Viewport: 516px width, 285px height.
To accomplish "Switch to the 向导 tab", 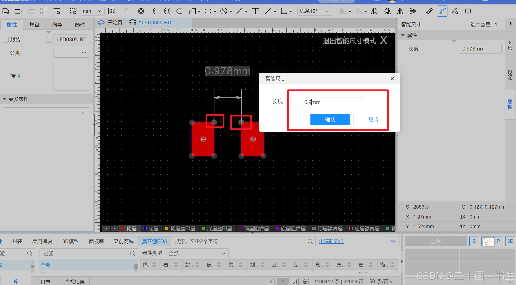I will 57,25.
